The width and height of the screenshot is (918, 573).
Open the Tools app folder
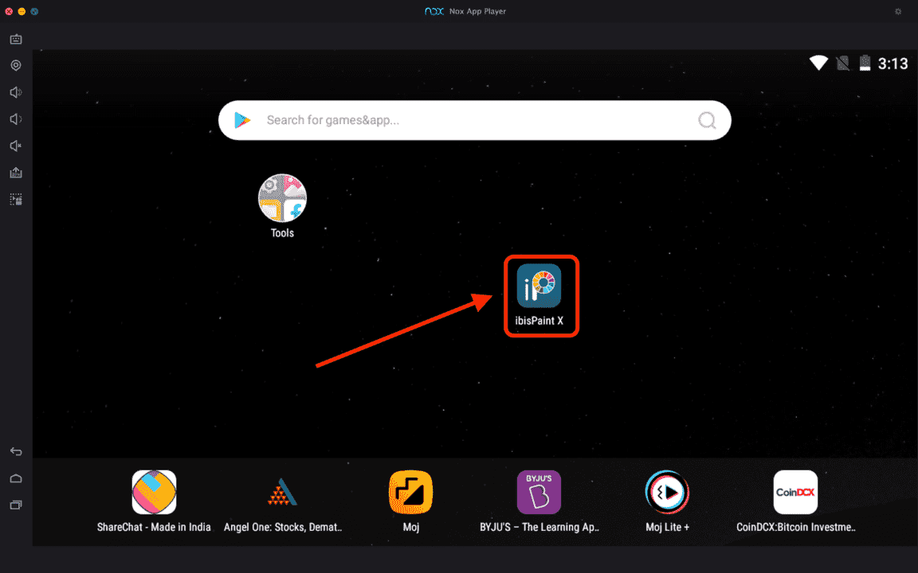pos(281,197)
